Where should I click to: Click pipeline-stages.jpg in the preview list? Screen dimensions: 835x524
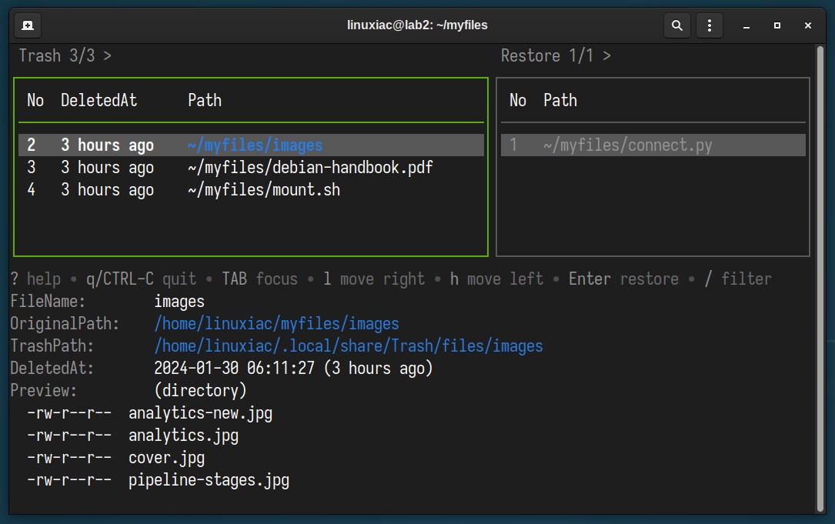point(209,480)
